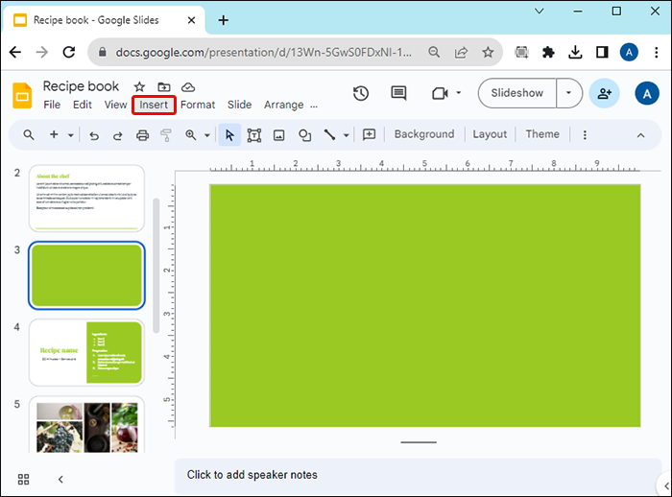This screenshot has width=672, height=497.
Task: Click the zoom tool icon
Action: 191,135
